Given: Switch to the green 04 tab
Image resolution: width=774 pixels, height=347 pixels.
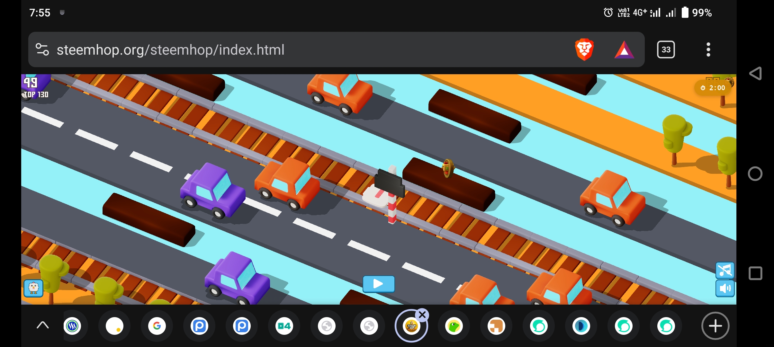Looking at the screenshot, I should pos(284,326).
